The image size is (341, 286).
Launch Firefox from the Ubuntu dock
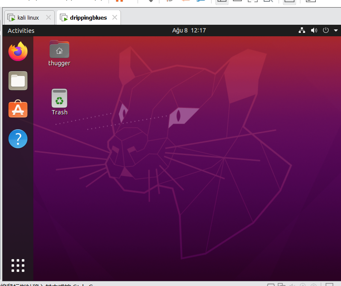tap(18, 52)
